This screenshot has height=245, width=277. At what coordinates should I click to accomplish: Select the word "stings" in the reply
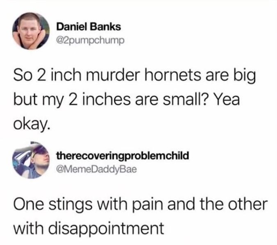[70, 206]
